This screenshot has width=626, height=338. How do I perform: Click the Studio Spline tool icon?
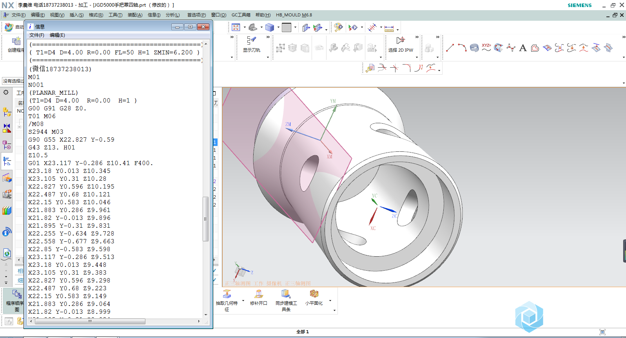click(511, 48)
